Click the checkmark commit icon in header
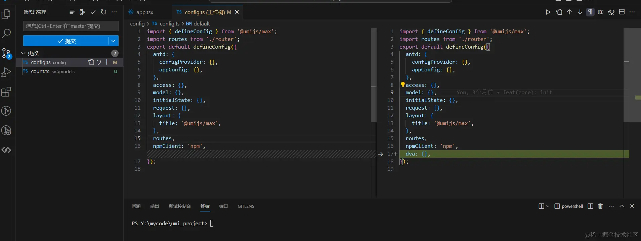This screenshot has width=641, height=241. [x=93, y=12]
